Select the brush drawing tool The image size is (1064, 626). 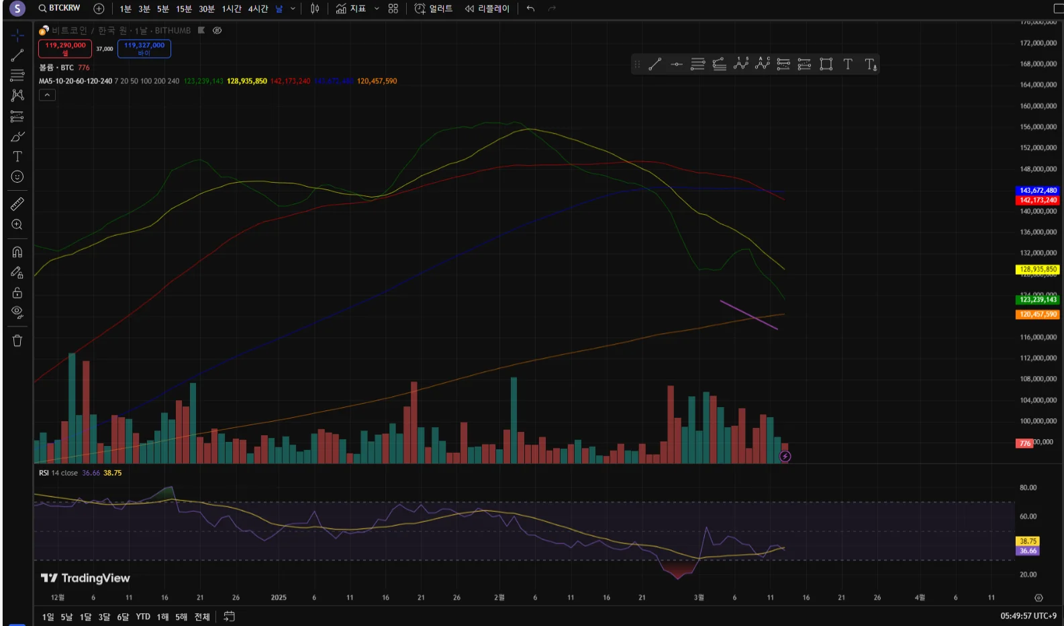point(17,136)
